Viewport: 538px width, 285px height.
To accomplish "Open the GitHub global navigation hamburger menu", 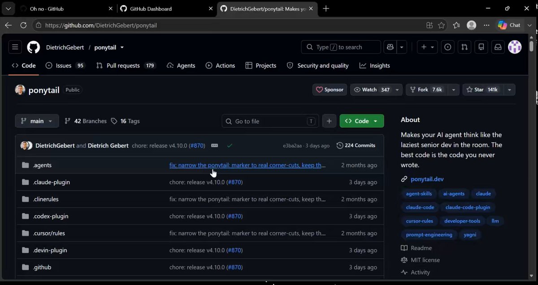I will point(15,47).
